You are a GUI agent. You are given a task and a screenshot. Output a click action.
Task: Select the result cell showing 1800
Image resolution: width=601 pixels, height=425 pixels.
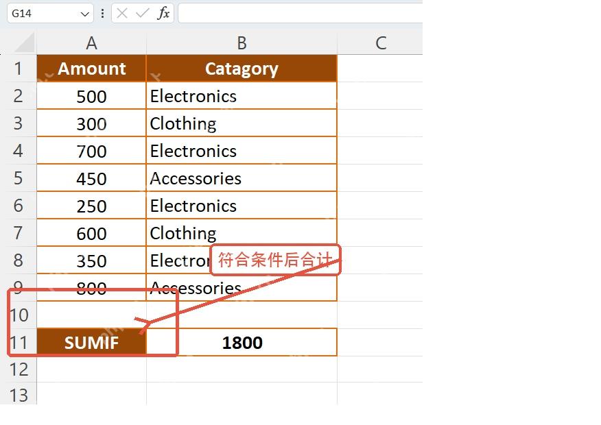[x=241, y=342]
